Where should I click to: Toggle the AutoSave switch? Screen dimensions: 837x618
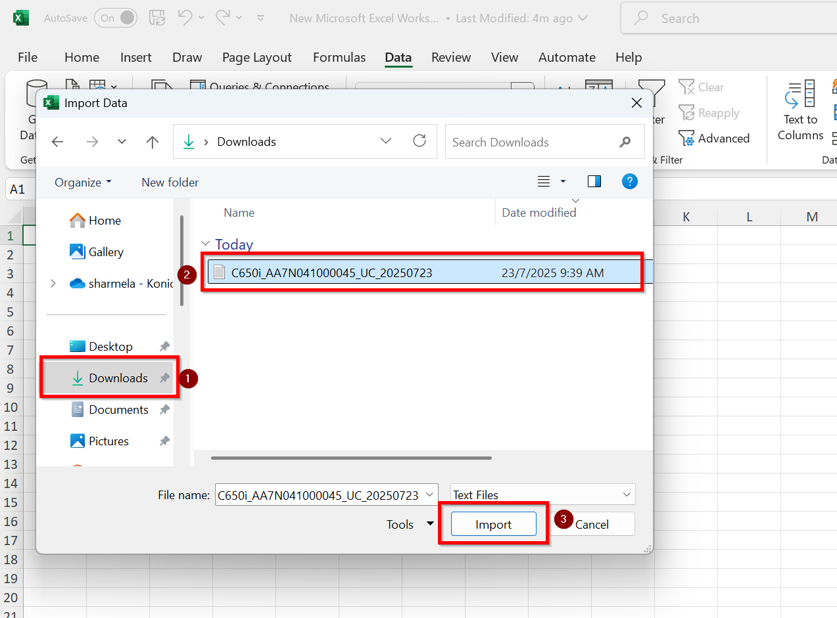(x=116, y=18)
